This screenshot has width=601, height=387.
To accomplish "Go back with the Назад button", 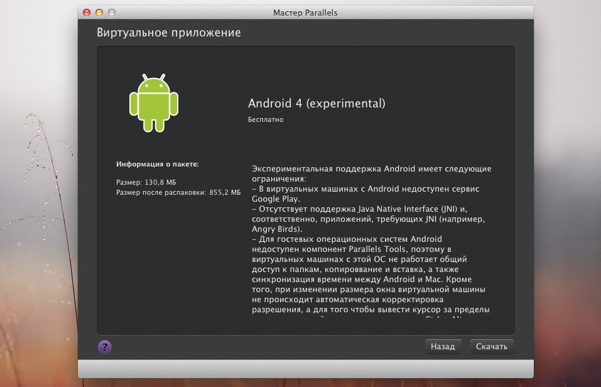I will point(443,346).
